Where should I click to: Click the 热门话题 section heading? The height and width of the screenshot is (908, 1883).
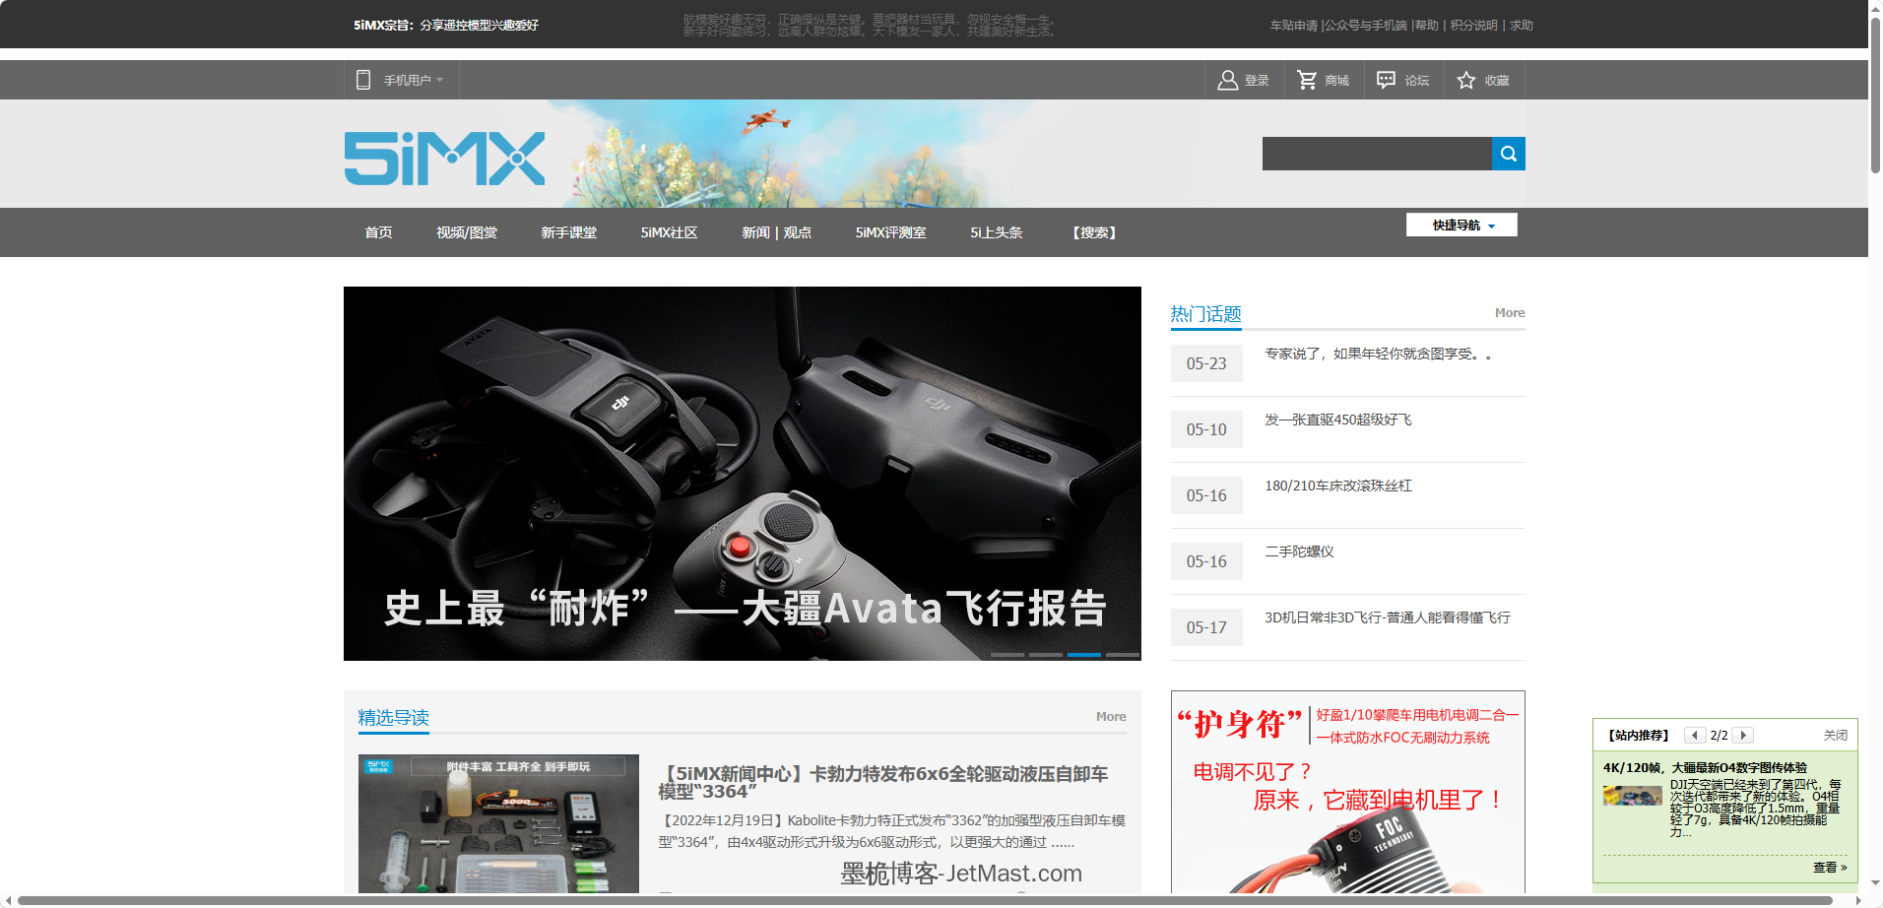(x=1205, y=314)
